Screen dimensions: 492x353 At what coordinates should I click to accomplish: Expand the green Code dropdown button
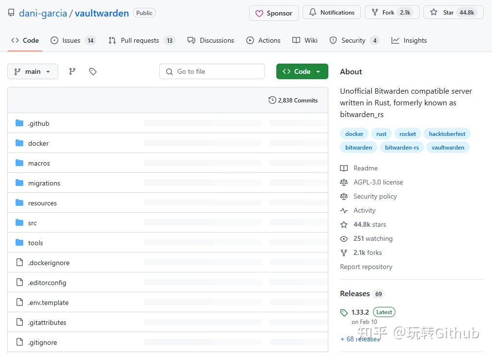(x=302, y=71)
